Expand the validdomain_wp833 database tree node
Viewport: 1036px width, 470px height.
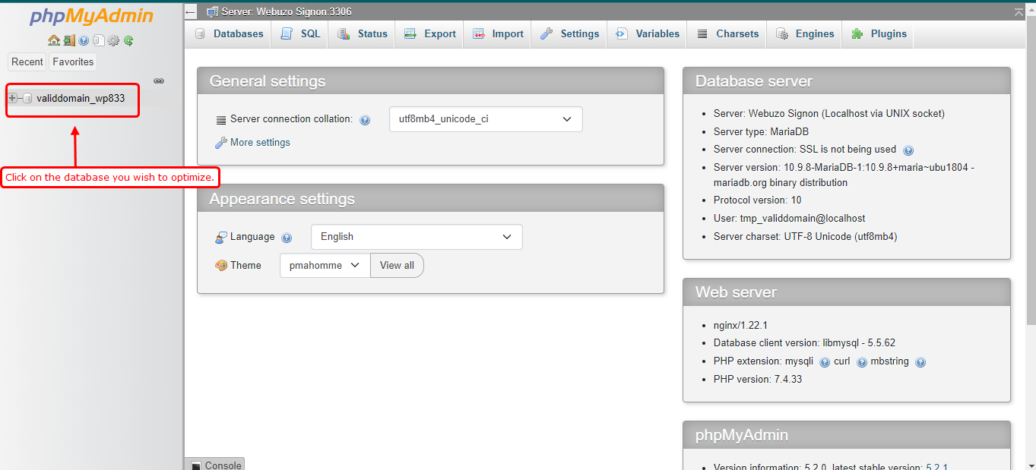pyautogui.click(x=12, y=98)
